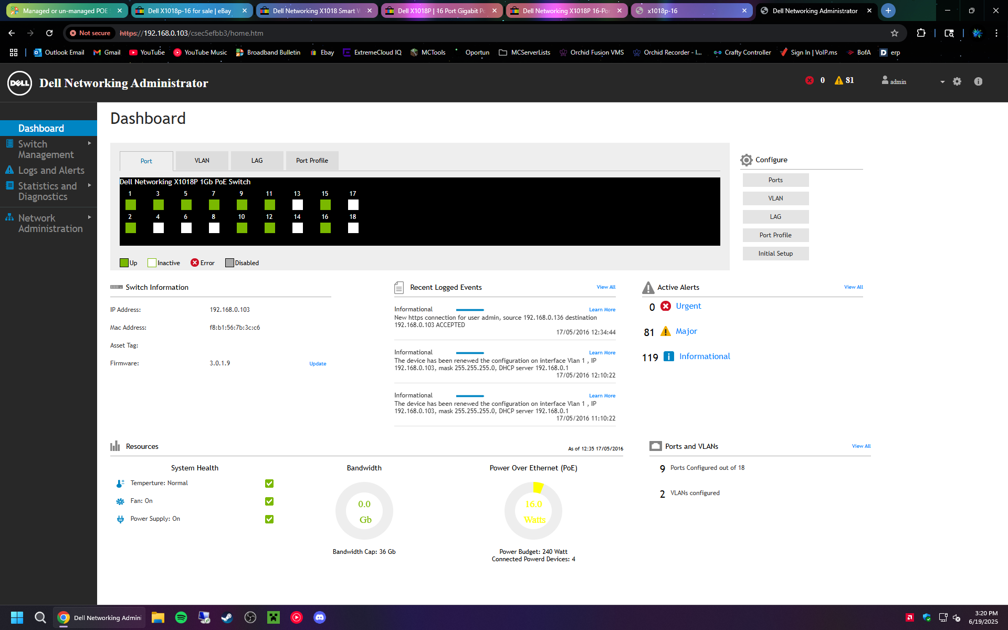View All active alerts
1008x630 pixels.
click(x=853, y=287)
